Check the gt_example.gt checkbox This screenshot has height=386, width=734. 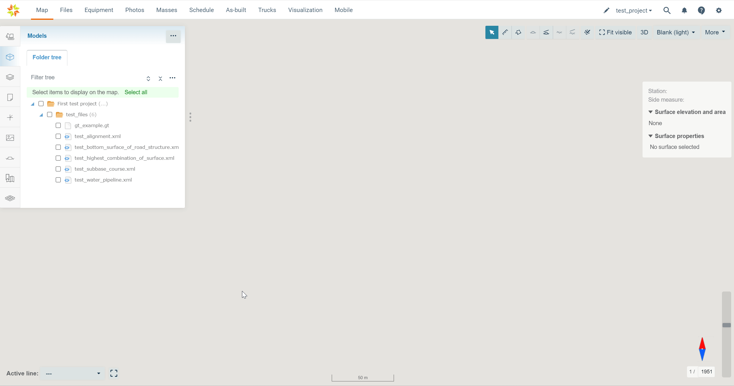58,125
